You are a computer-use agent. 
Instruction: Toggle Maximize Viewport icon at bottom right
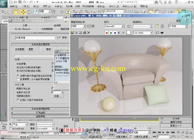(x=191, y=137)
